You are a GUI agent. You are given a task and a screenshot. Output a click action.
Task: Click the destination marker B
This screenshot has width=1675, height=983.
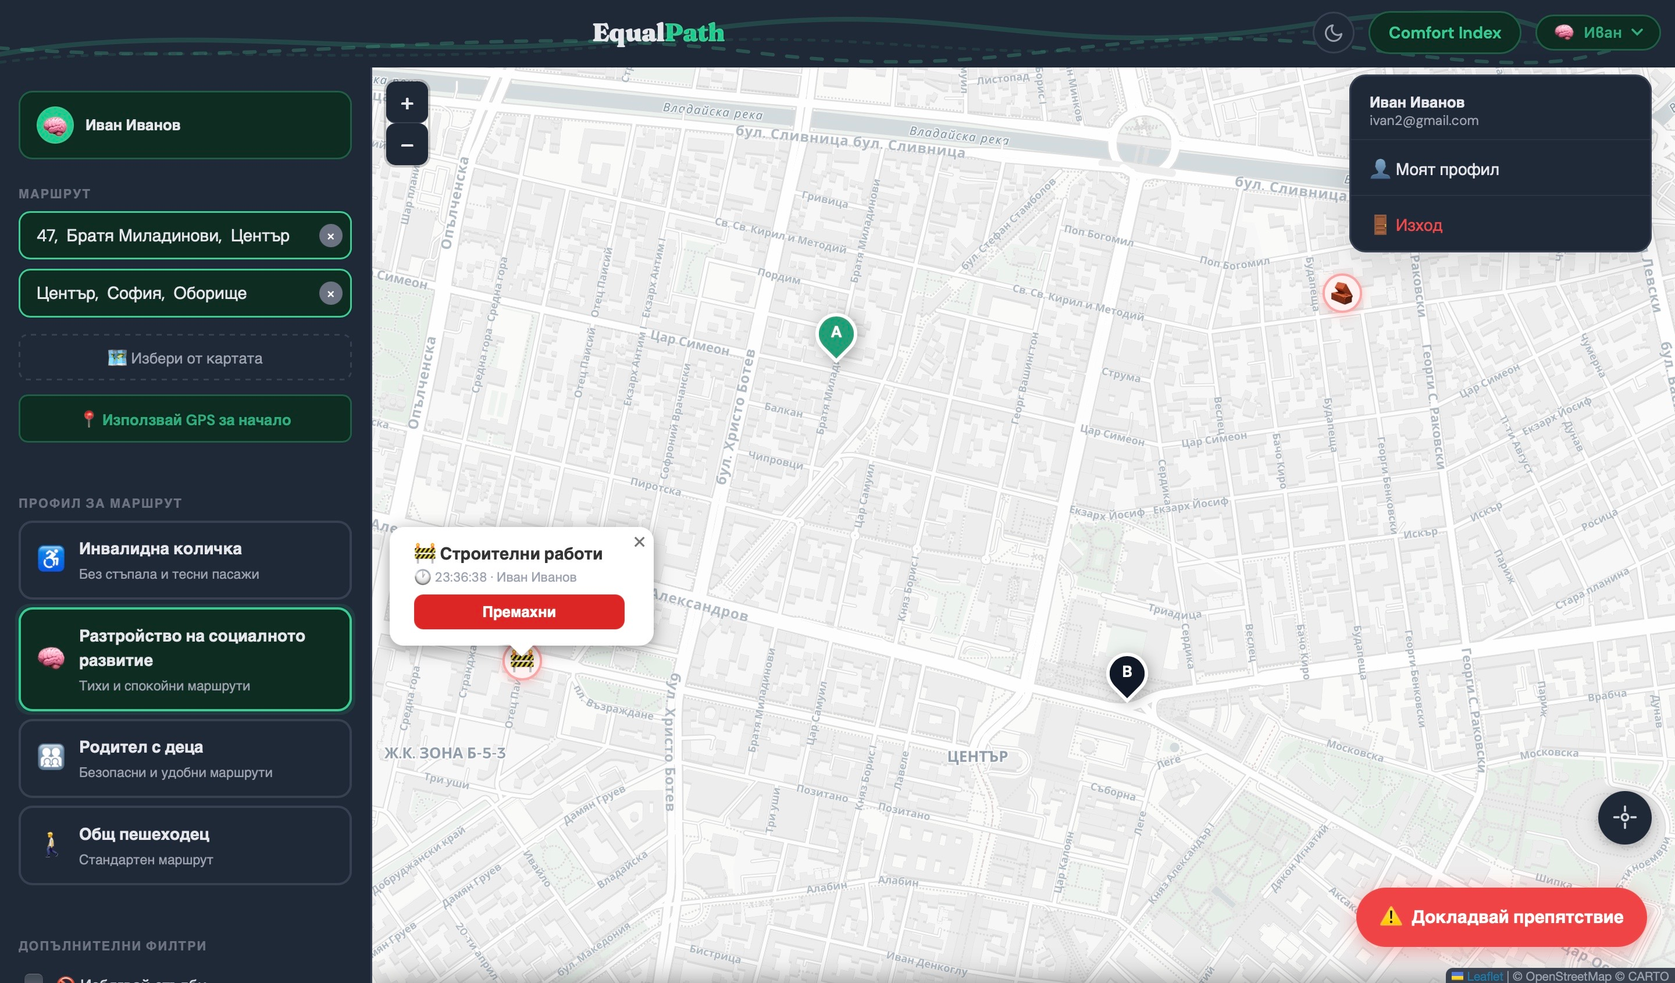[1126, 674]
